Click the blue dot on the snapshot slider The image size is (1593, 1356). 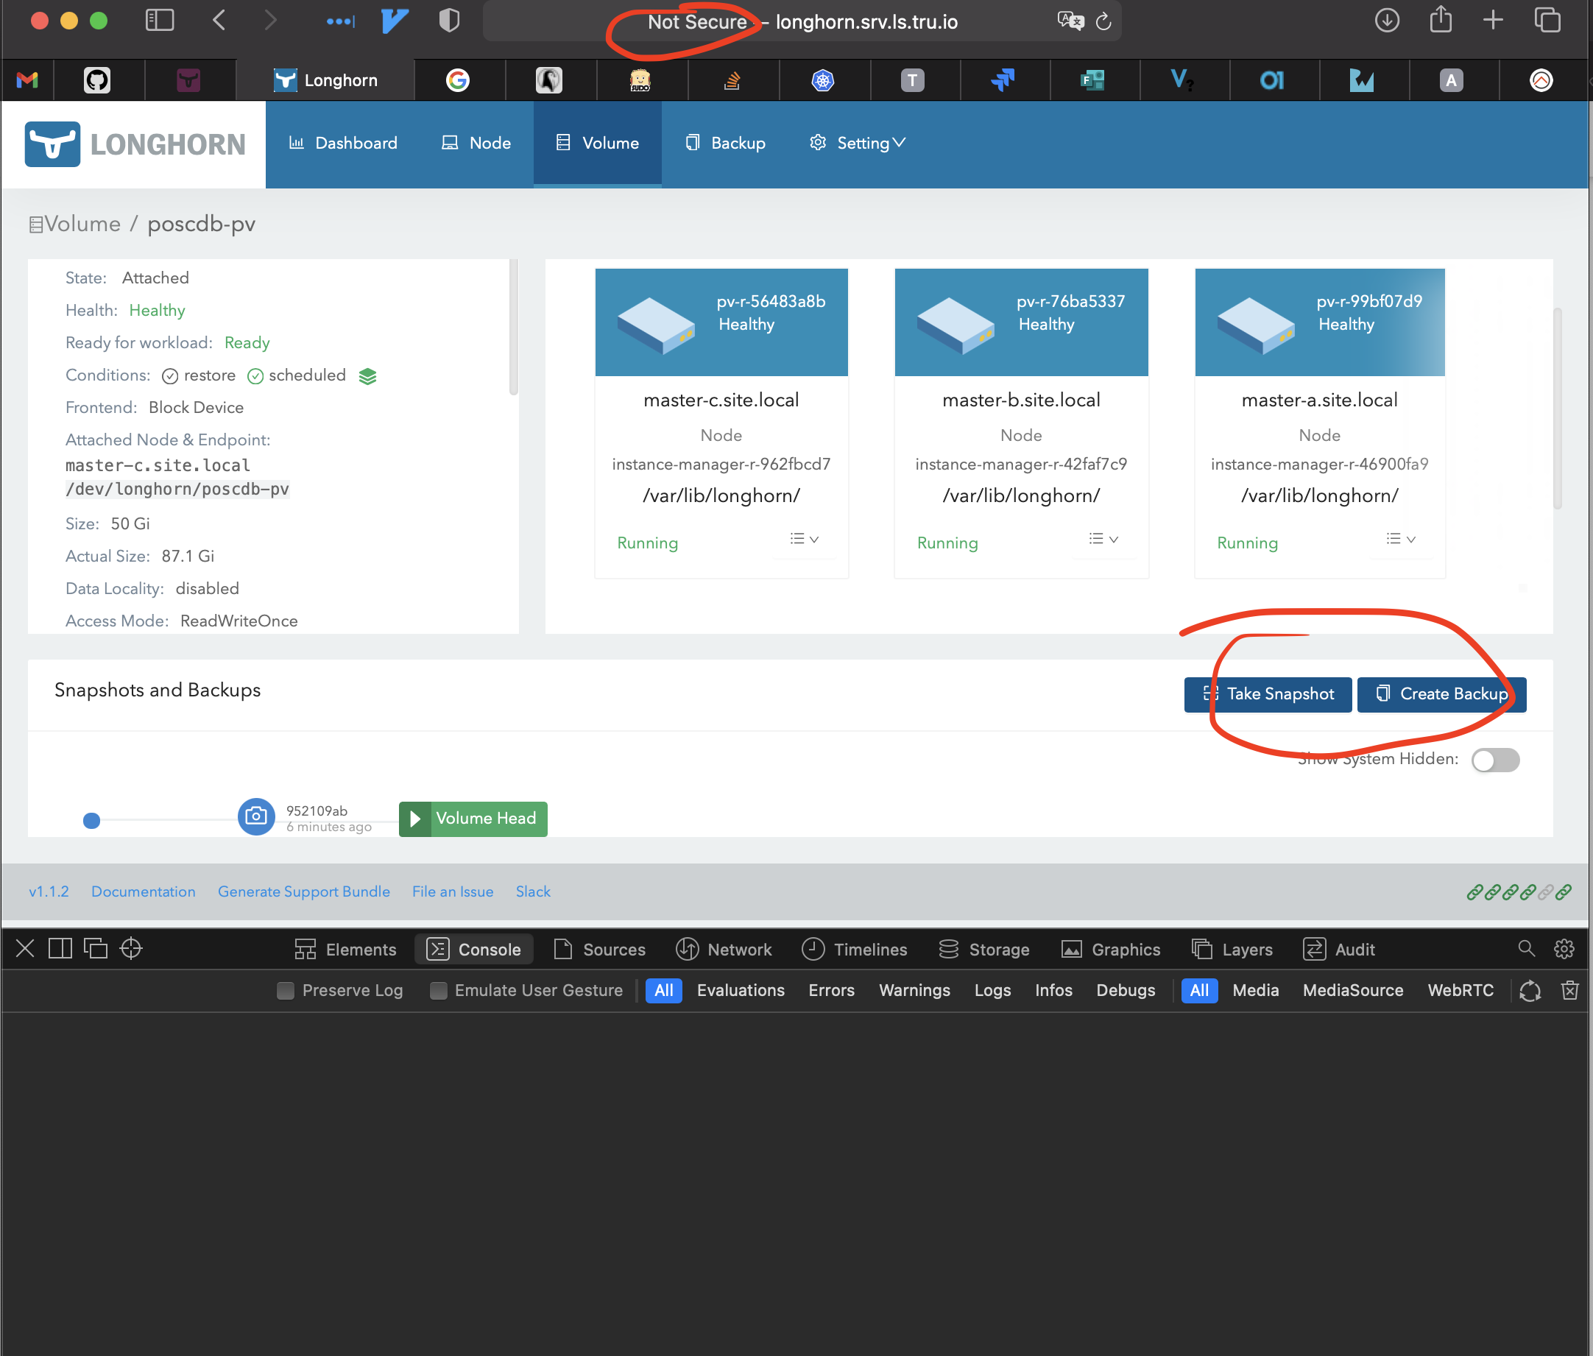(x=91, y=820)
